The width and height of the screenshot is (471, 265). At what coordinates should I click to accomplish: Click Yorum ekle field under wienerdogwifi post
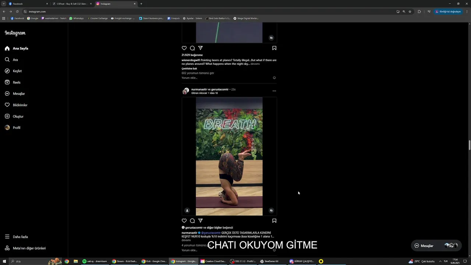point(190,78)
